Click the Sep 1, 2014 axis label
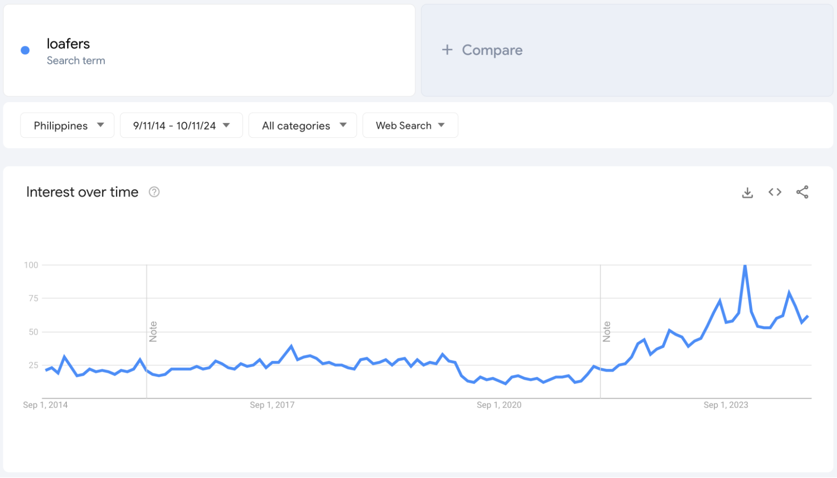The height and width of the screenshot is (478, 837). pyautogui.click(x=45, y=405)
